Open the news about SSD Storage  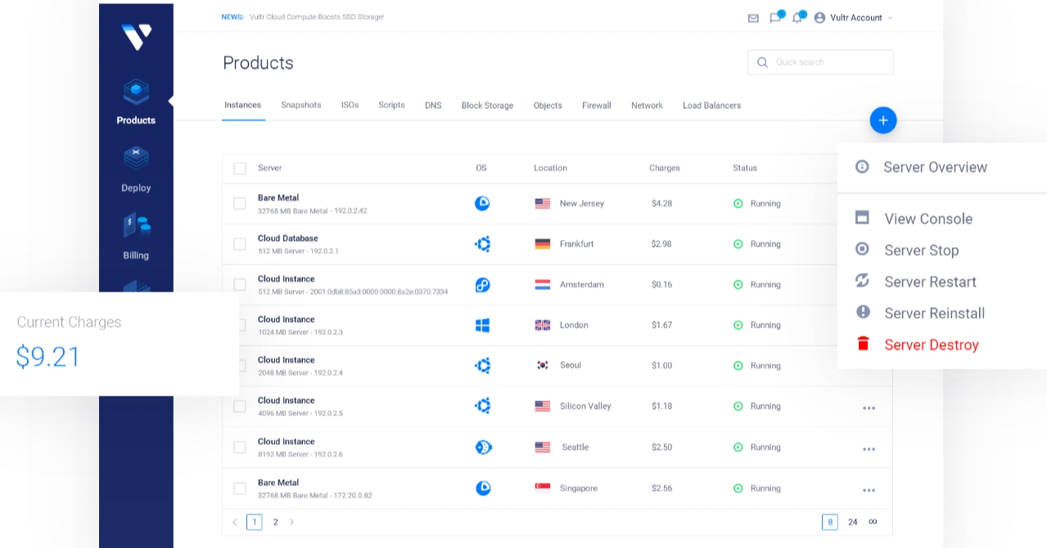click(x=316, y=17)
